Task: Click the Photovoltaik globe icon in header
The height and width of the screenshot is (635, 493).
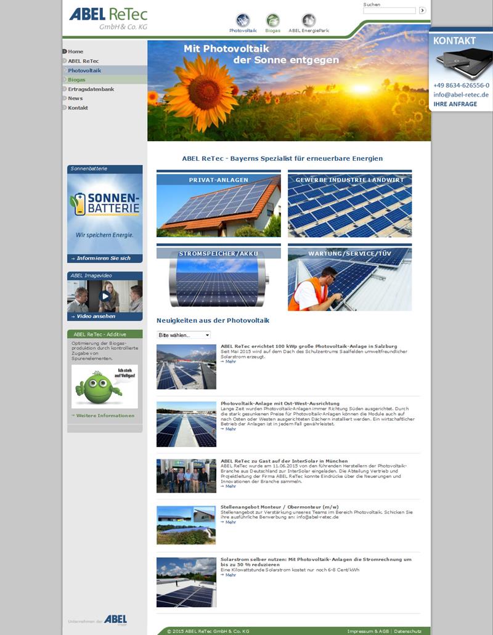Action: (243, 20)
